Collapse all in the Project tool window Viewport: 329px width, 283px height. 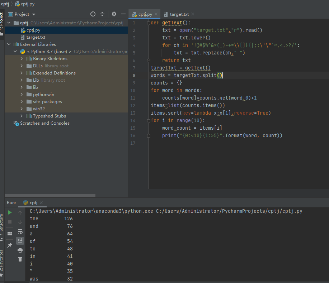(x=102, y=14)
